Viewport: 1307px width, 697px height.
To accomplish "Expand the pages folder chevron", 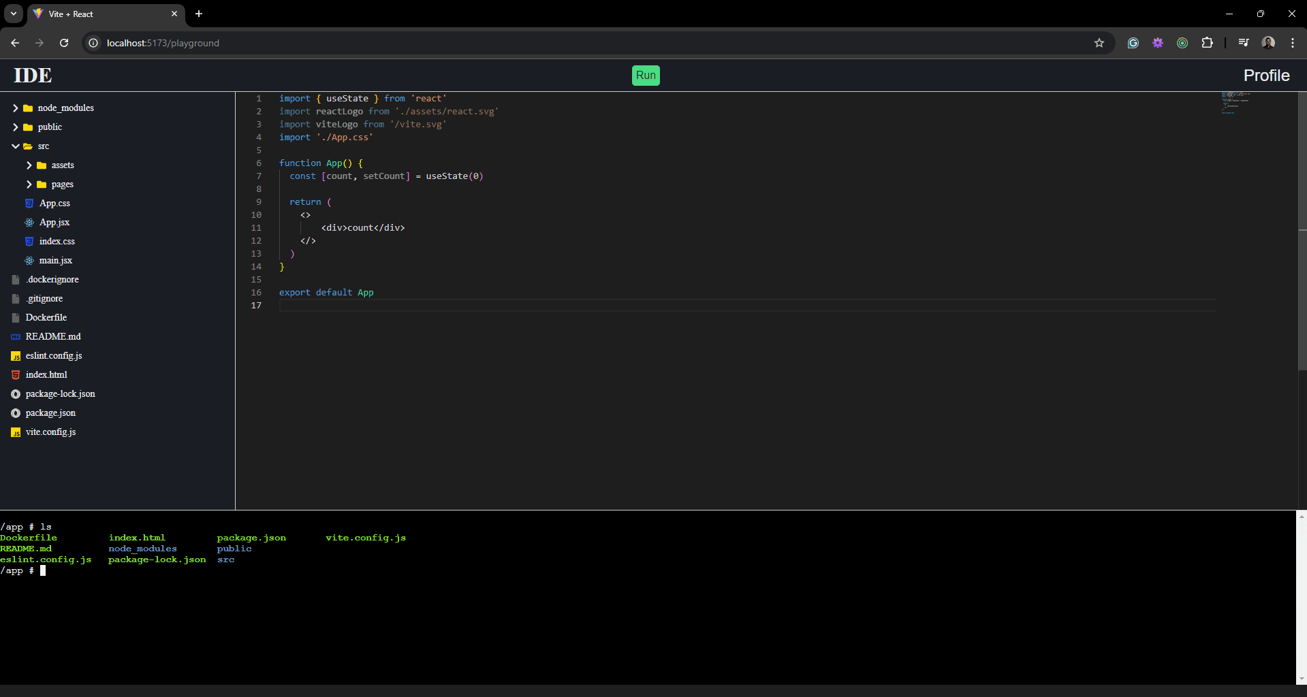I will 29,184.
